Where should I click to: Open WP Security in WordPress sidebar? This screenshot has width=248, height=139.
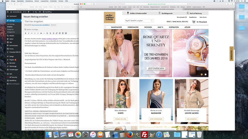pos(14,77)
